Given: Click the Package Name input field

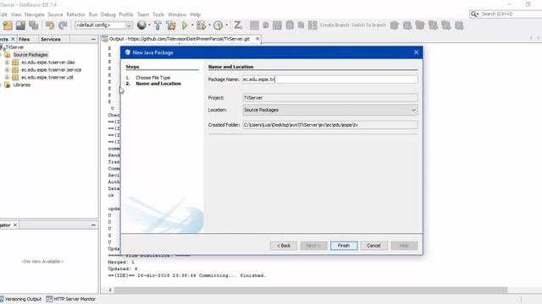Looking at the screenshot, I should (x=329, y=79).
